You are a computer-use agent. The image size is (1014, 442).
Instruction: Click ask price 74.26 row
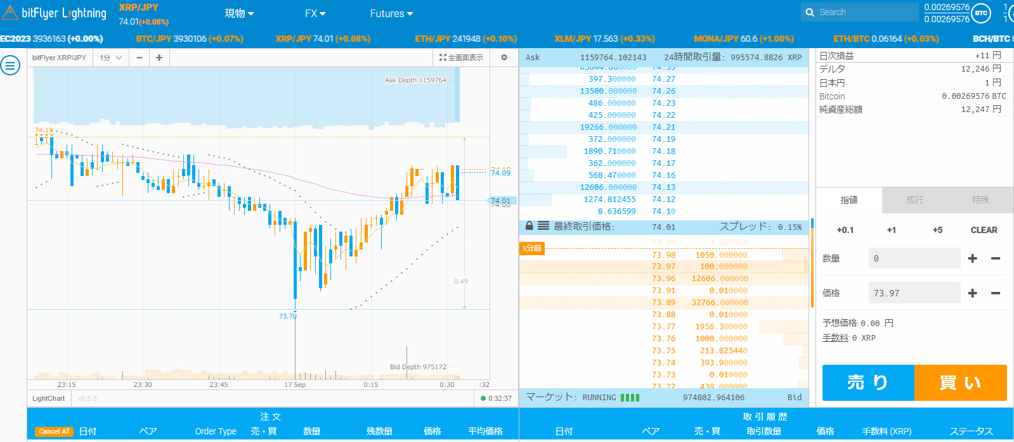664,91
